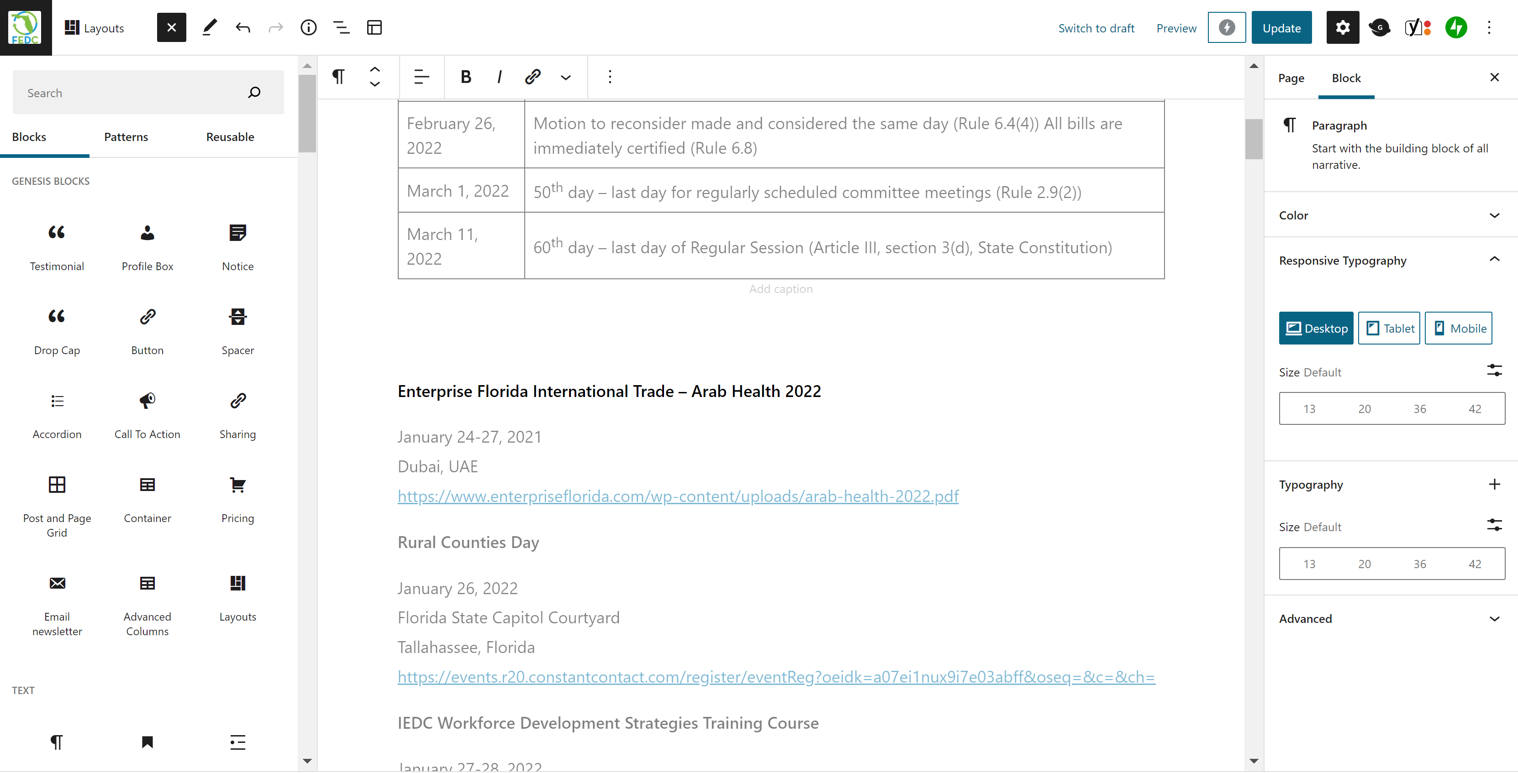Open the top-bar Options three-dot menu
The image size is (1518, 773).
[1489, 28]
